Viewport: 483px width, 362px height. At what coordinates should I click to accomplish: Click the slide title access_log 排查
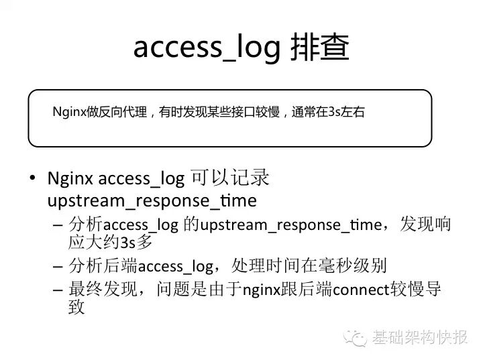pos(241,47)
